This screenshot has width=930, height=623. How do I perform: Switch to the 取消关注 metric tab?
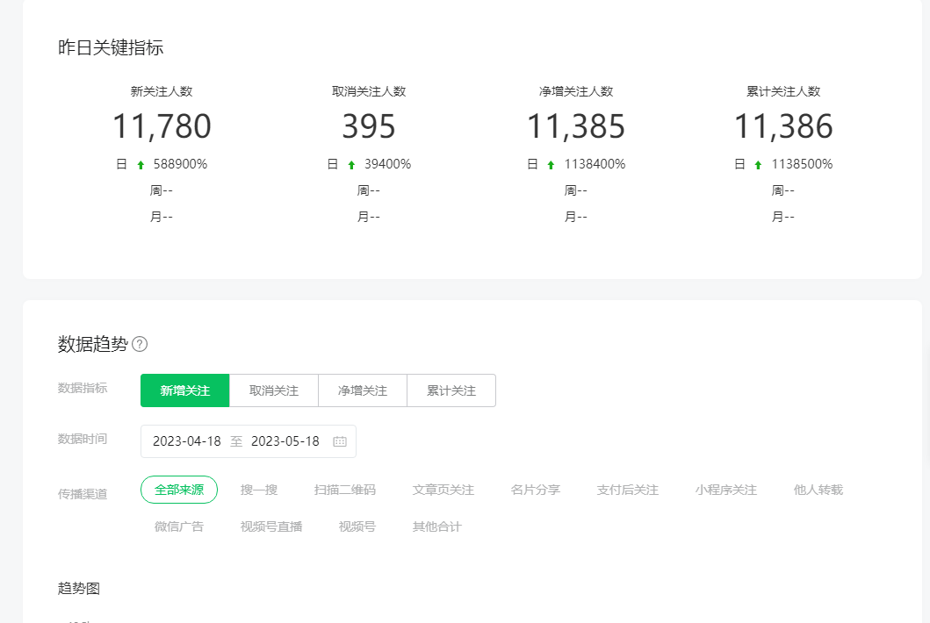(274, 390)
